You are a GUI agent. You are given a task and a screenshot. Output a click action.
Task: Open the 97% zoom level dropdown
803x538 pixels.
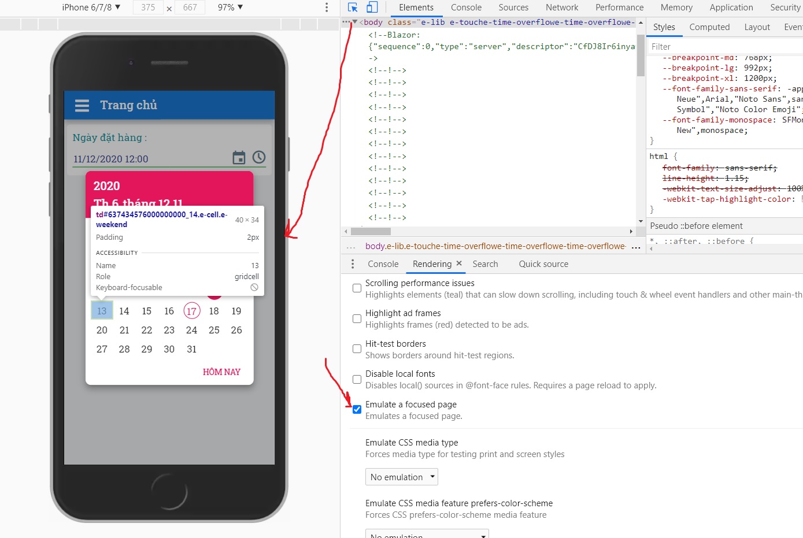(x=230, y=8)
